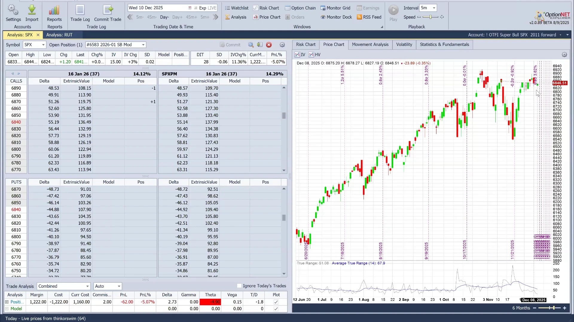Click the 45m- time step button

[x=152, y=17]
